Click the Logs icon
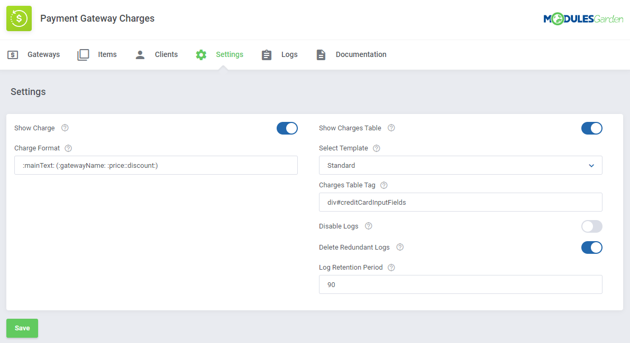This screenshot has height=343, width=630. (x=267, y=54)
